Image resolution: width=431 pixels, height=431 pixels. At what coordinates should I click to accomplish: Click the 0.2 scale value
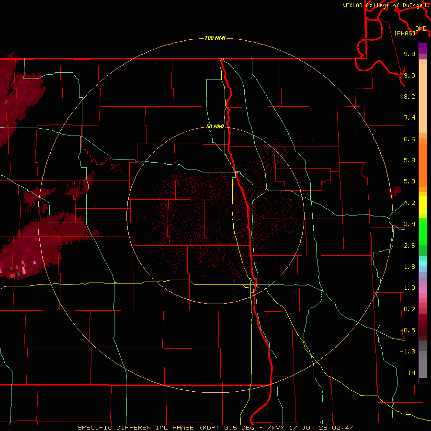point(409,309)
